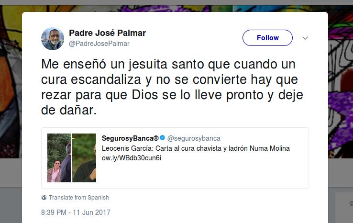Click the globe icon beside Translate

click(44, 198)
